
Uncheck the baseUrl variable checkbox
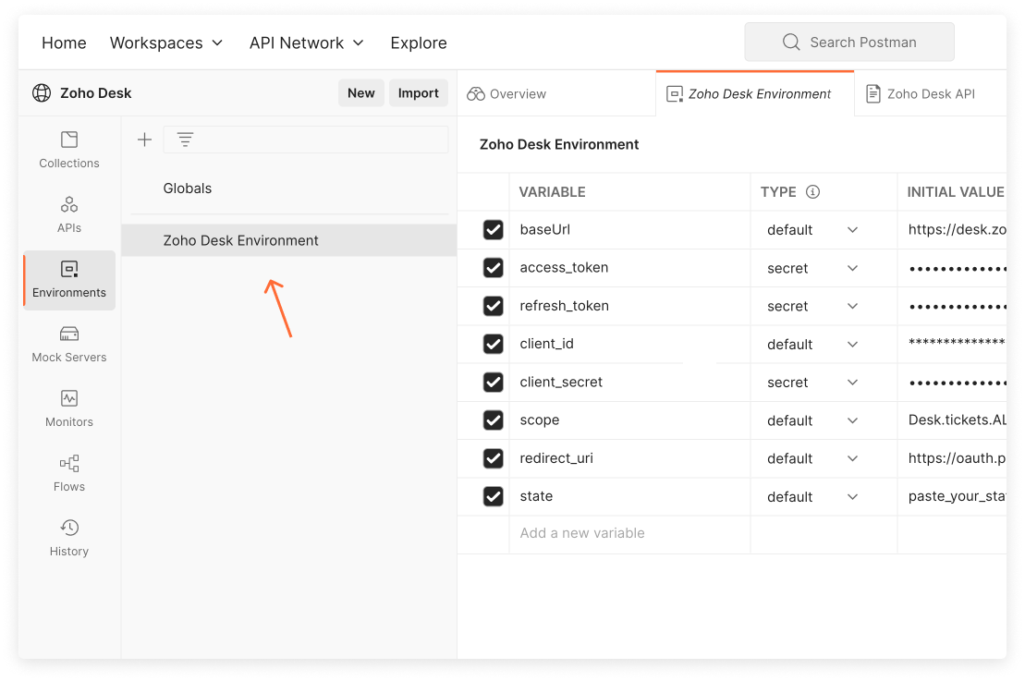coord(493,229)
